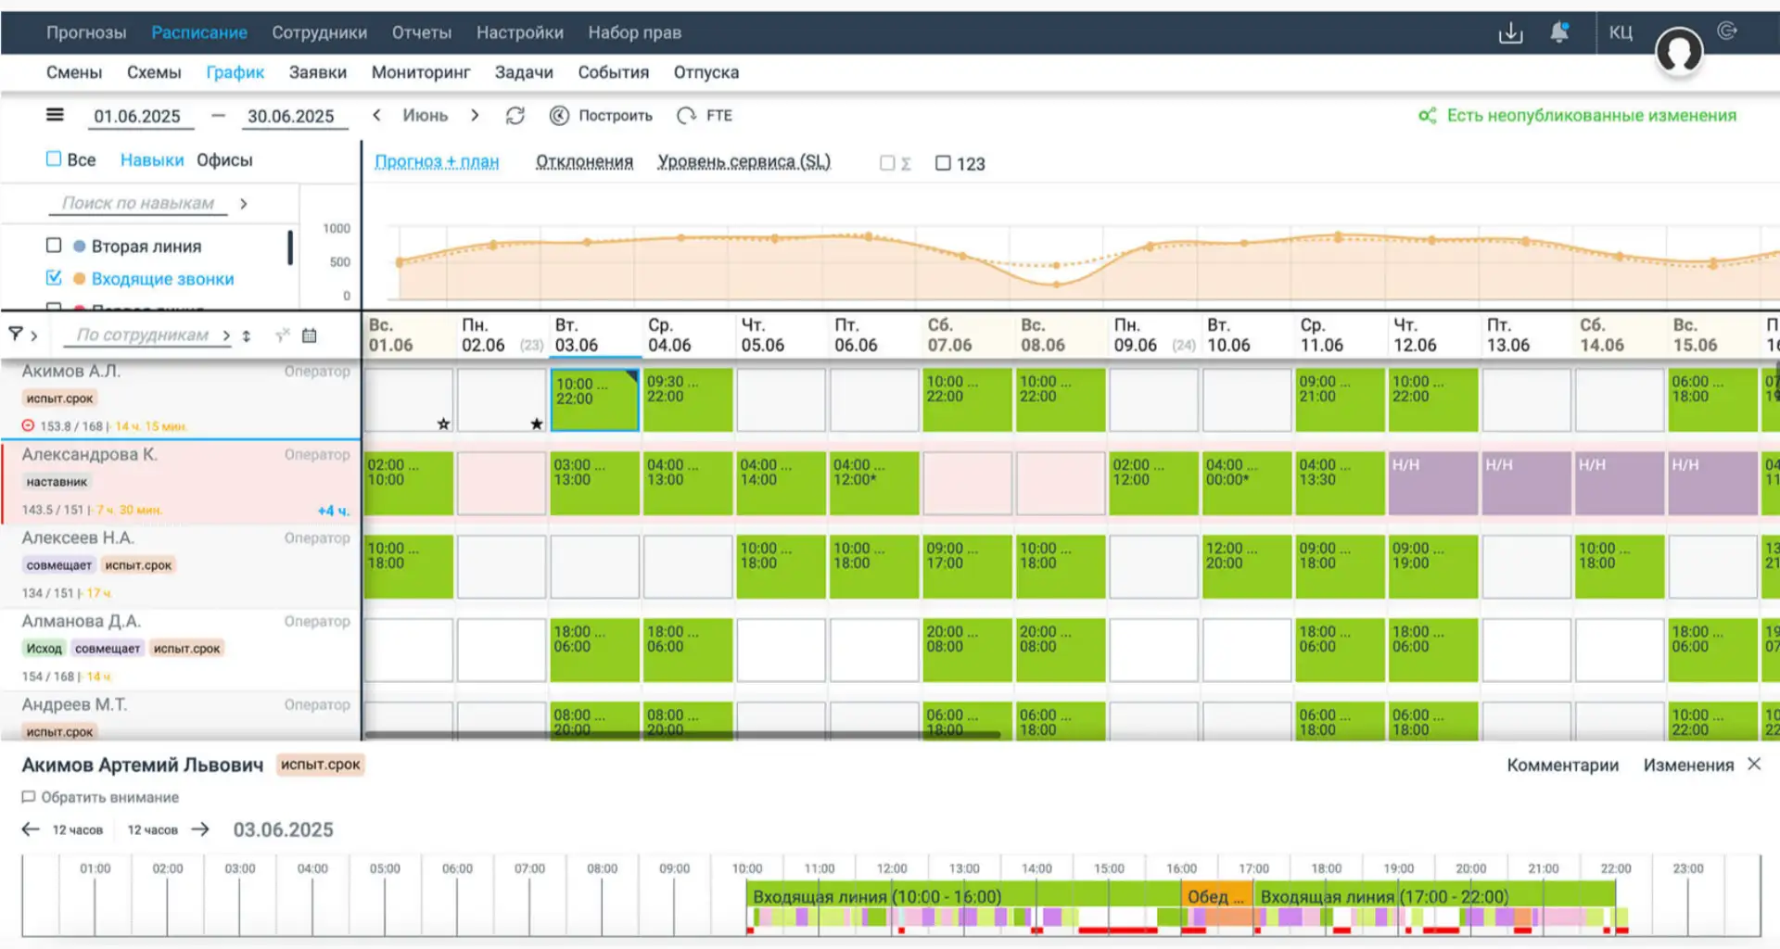The height and width of the screenshot is (949, 1780).
Task: Click the clear filter icon
Action: [282, 335]
